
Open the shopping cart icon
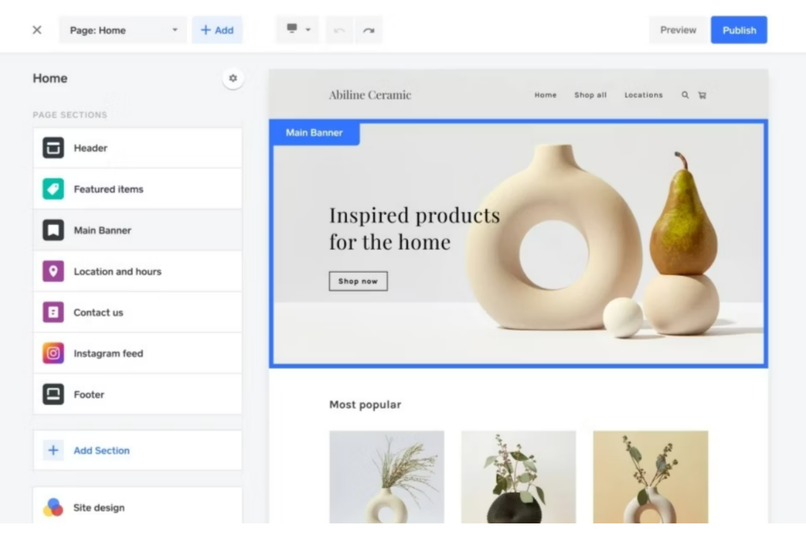pos(702,95)
